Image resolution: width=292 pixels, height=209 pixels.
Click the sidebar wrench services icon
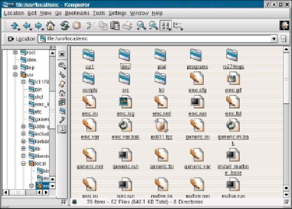62,120
